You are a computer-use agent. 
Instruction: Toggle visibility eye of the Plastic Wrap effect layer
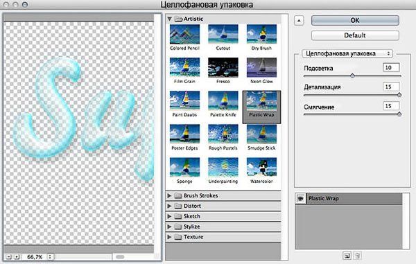click(x=301, y=198)
